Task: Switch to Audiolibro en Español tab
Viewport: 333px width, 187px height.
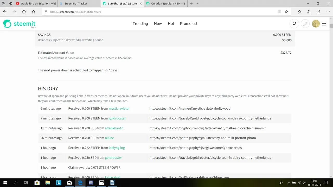Action: tap(36, 4)
